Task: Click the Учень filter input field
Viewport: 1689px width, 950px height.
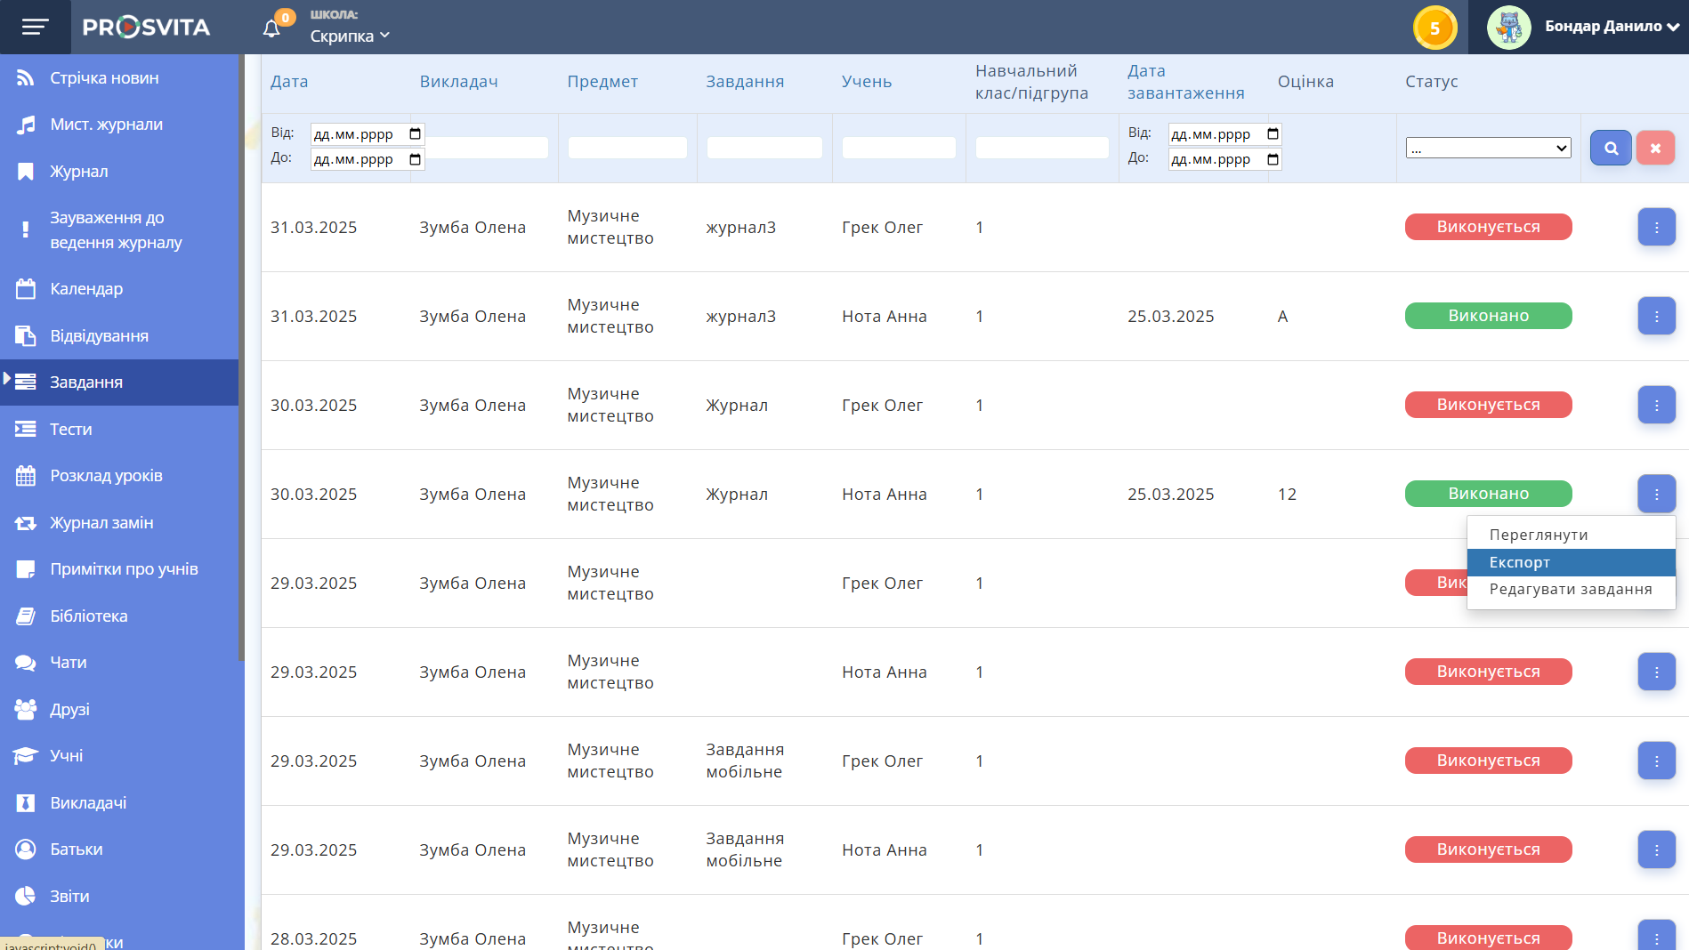Action: [x=899, y=148]
